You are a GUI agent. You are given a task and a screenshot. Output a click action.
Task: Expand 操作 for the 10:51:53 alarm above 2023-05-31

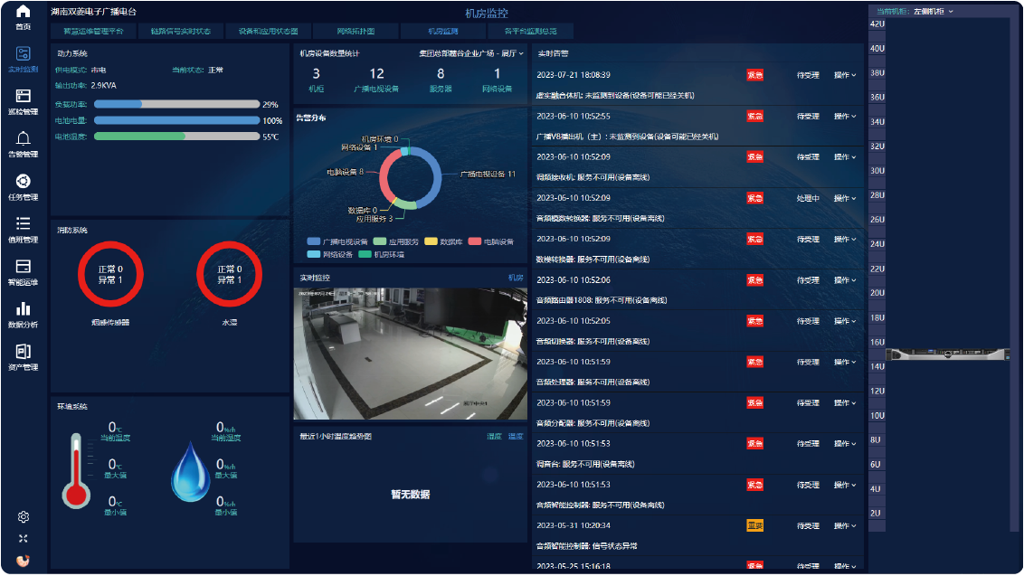(844, 485)
